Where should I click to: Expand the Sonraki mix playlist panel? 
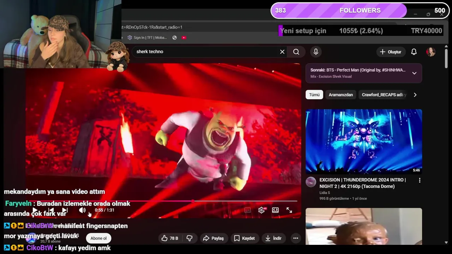(x=414, y=73)
